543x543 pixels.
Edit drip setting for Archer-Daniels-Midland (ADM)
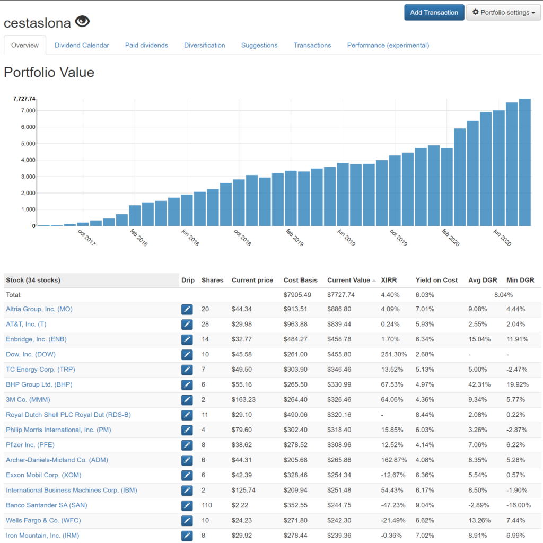[x=187, y=460]
